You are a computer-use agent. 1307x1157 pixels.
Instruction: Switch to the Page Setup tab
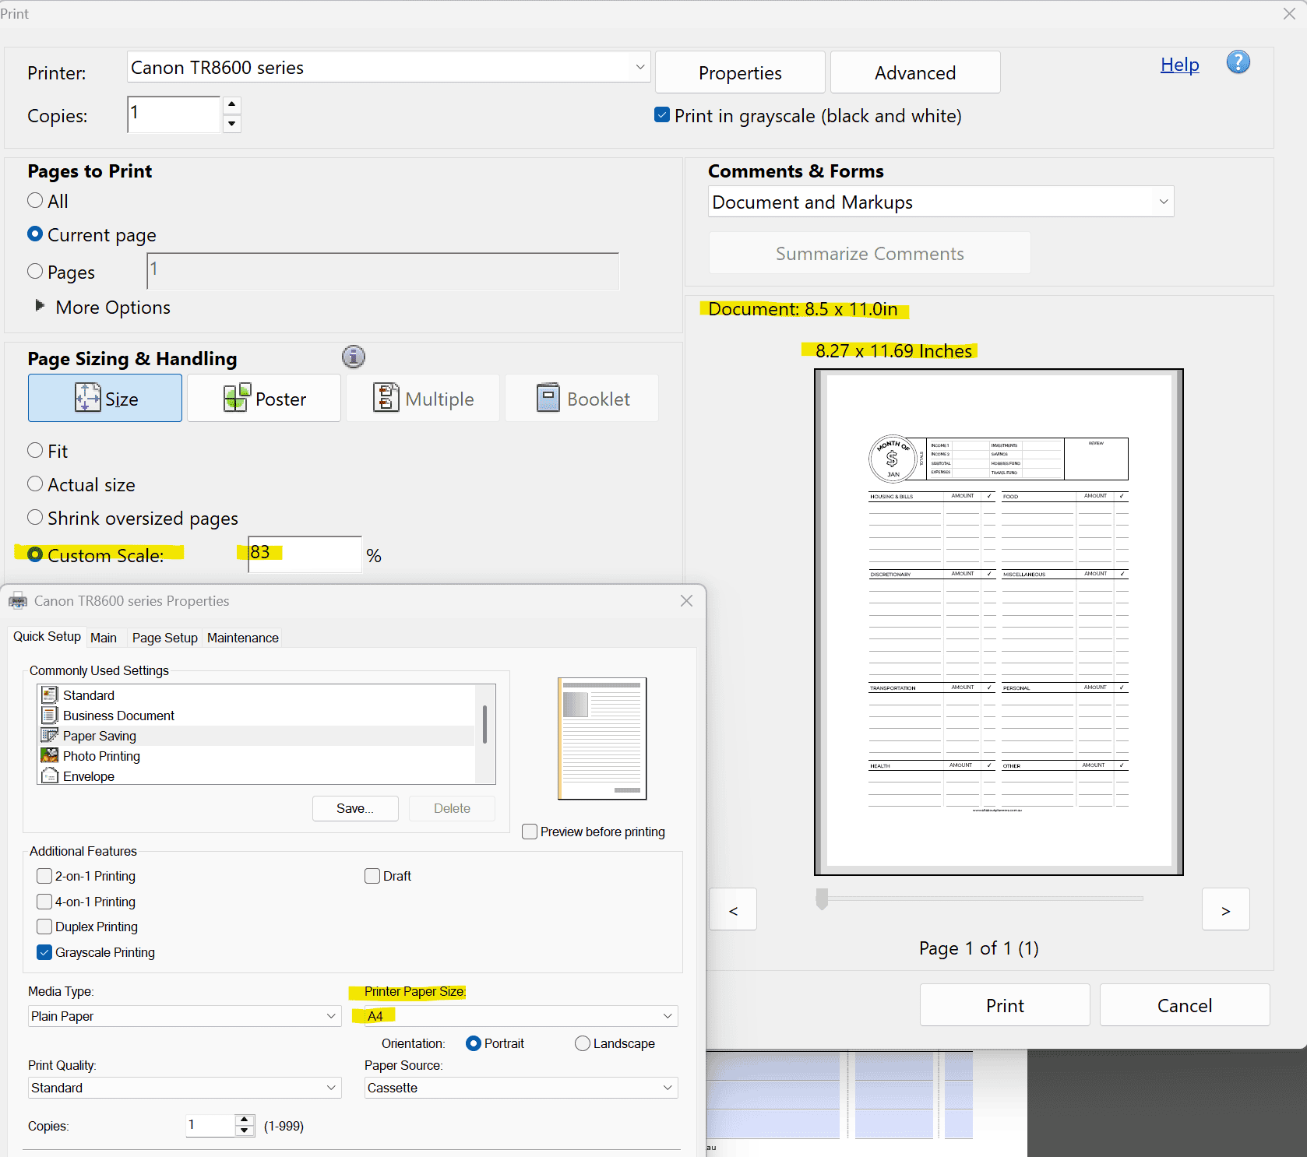click(x=164, y=637)
